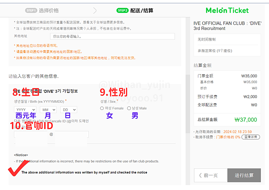Click the 门票金额 ₩35,000 value
Screen dimensions: 269x190
coord(249,76)
